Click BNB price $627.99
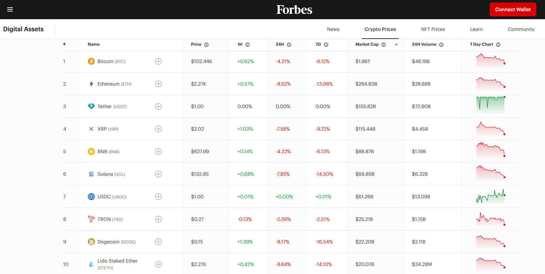Screen dimensions: 545x274 click(x=200, y=152)
